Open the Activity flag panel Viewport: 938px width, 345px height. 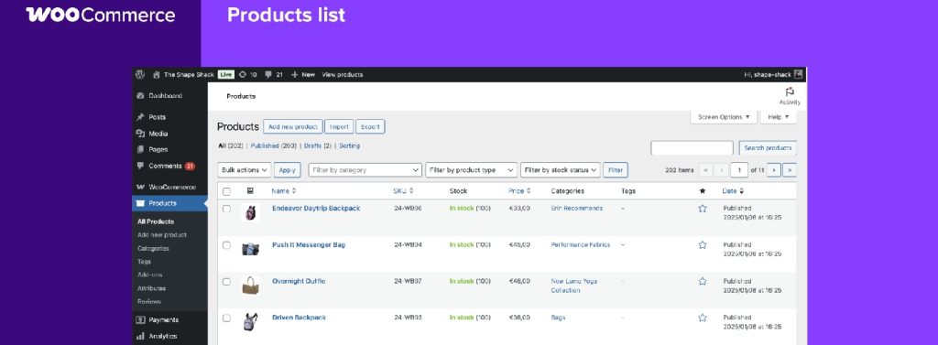[x=790, y=96]
